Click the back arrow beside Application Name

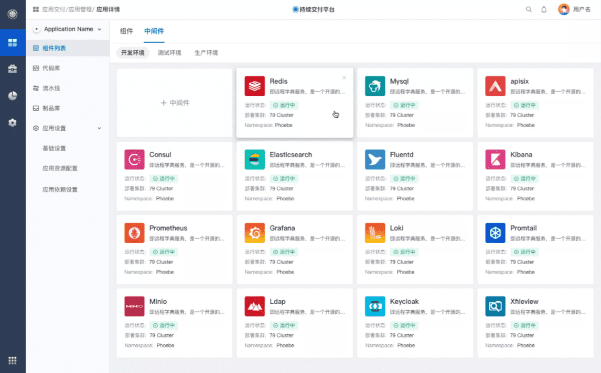pos(36,29)
